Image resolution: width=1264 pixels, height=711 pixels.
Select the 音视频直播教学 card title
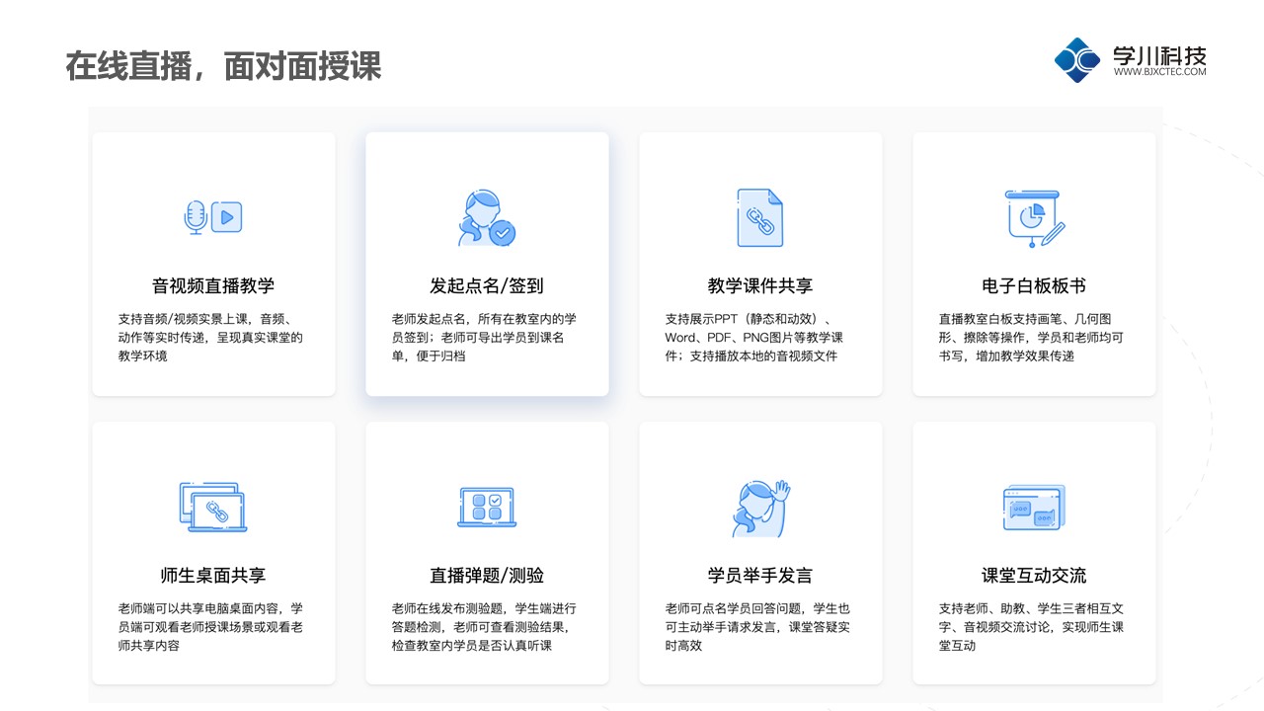coord(213,286)
